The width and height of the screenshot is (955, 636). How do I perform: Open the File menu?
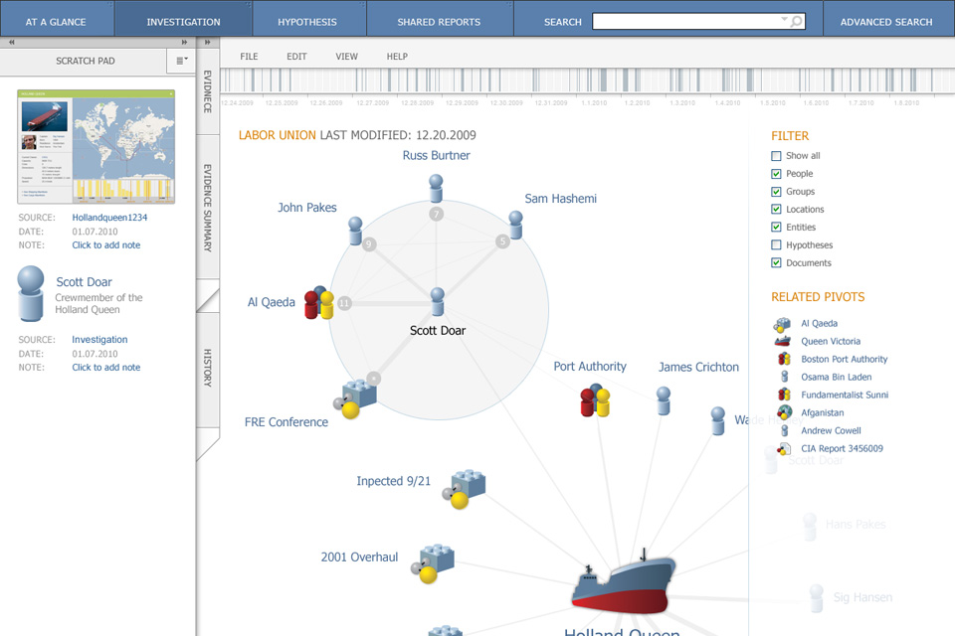[x=249, y=57]
